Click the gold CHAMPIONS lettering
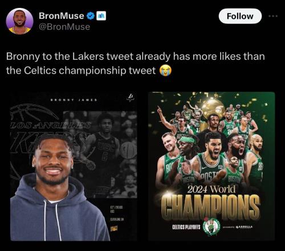Image resolution: width=285 pixels, height=251 pixels. pos(210,207)
